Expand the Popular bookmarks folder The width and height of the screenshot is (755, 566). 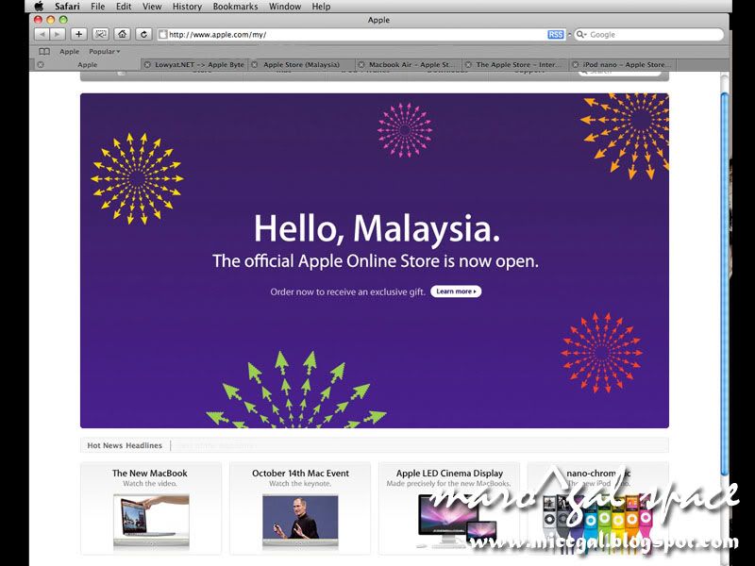click(104, 52)
